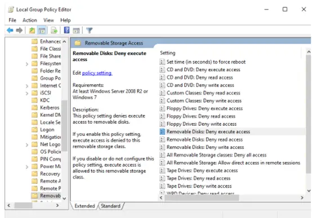Click settings list vertical scroll down arrow
The width and height of the screenshot is (312, 218).
point(309,190)
